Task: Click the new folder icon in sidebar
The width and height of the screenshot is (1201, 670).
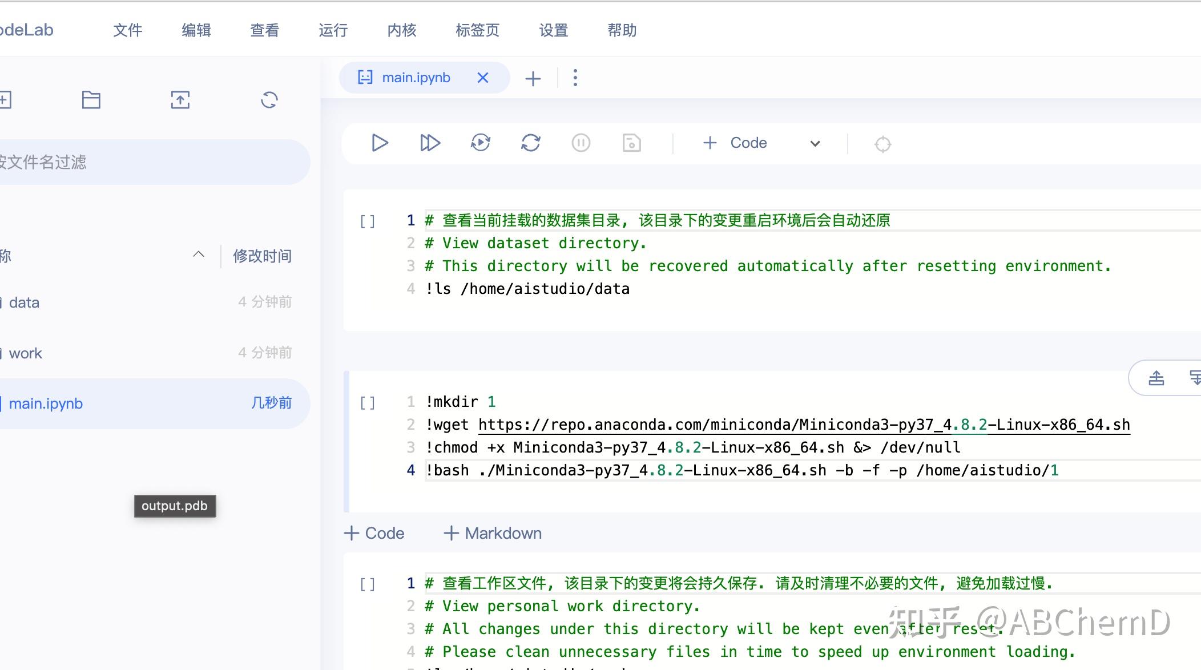Action: click(91, 100)
